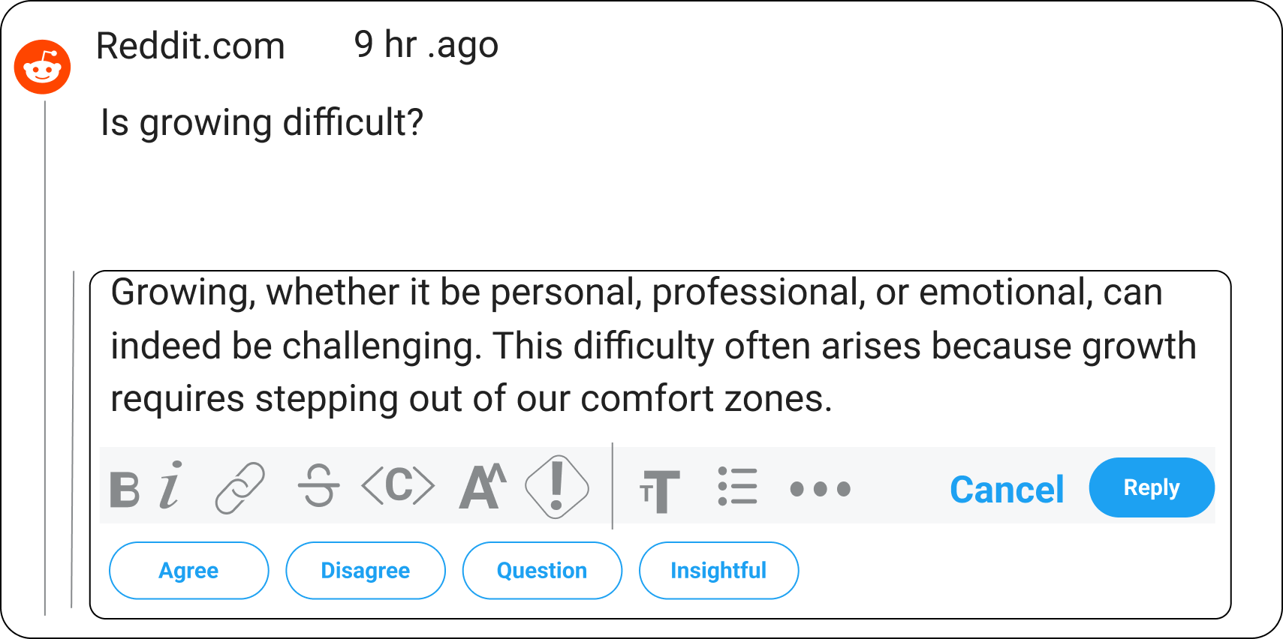Toggle bold formatting in the reply editor

(125, 490)
